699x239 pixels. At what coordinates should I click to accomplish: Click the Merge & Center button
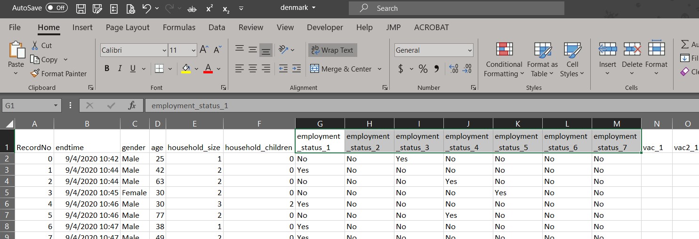click(x=341, y=69)
